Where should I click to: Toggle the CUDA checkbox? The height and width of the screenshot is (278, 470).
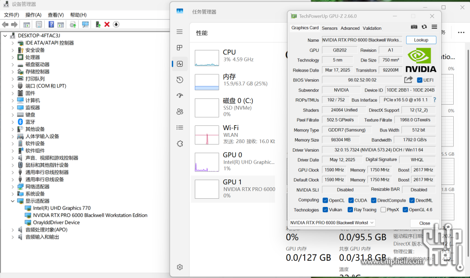351,200
